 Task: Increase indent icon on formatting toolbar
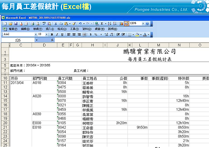[123, 35]
